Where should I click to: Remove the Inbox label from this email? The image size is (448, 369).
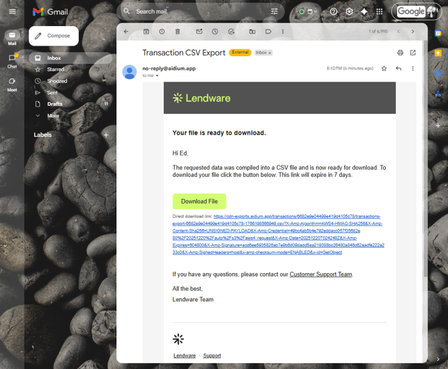pyautogui.click(x=270, y=52)
